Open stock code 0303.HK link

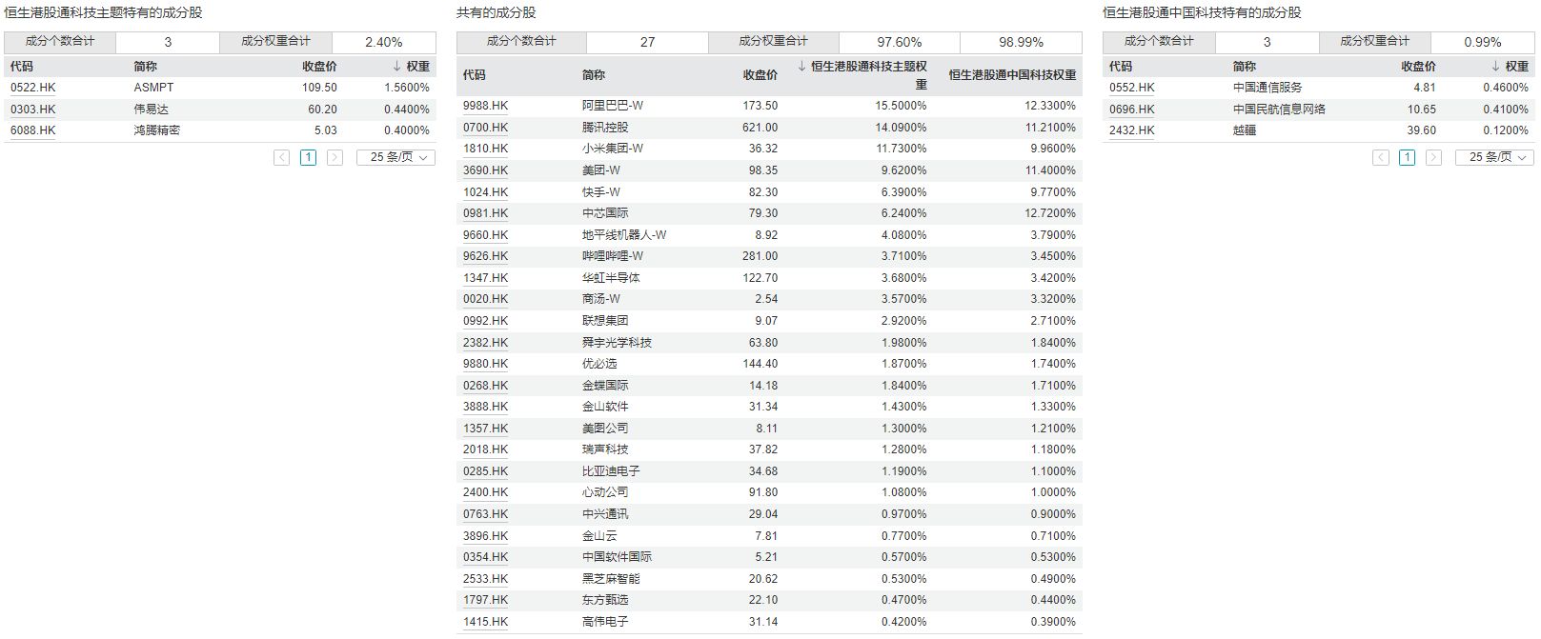click(33, 110)
